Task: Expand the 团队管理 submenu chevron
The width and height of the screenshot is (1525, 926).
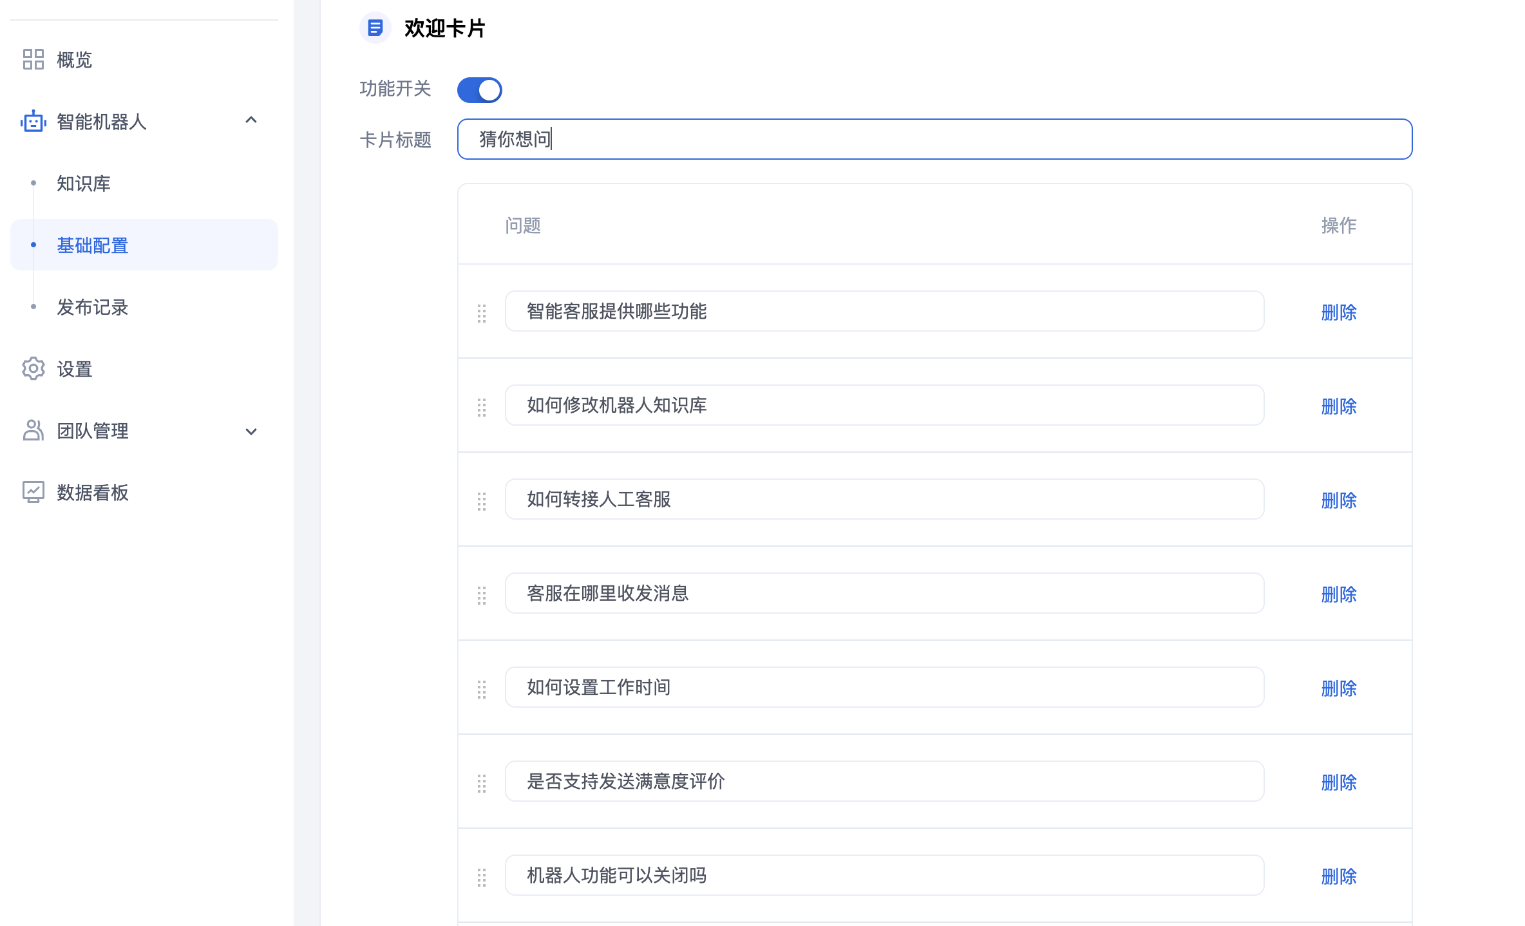Action: [x=251, y=431]
